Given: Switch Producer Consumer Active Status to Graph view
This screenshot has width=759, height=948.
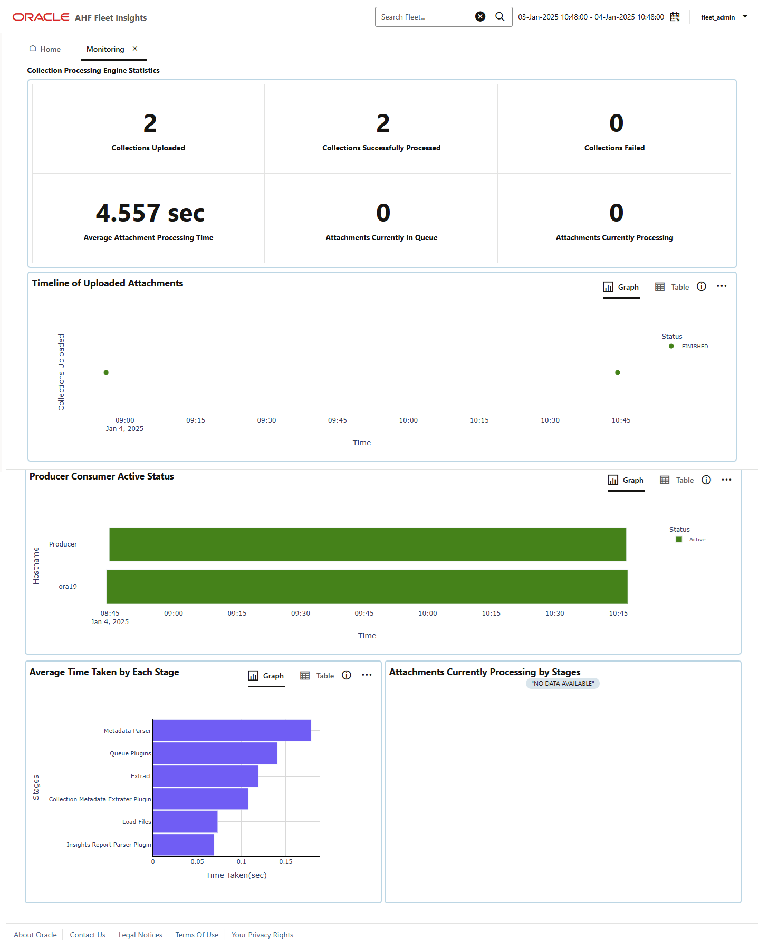Looking at the screenshot, I should click(626, 480).
